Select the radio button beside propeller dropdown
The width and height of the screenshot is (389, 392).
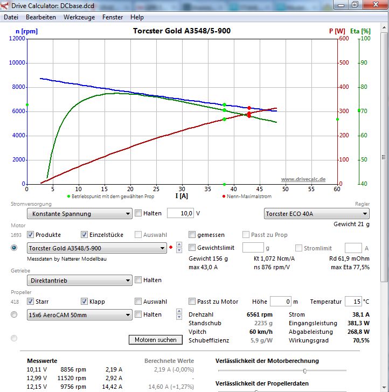point(14,314)
